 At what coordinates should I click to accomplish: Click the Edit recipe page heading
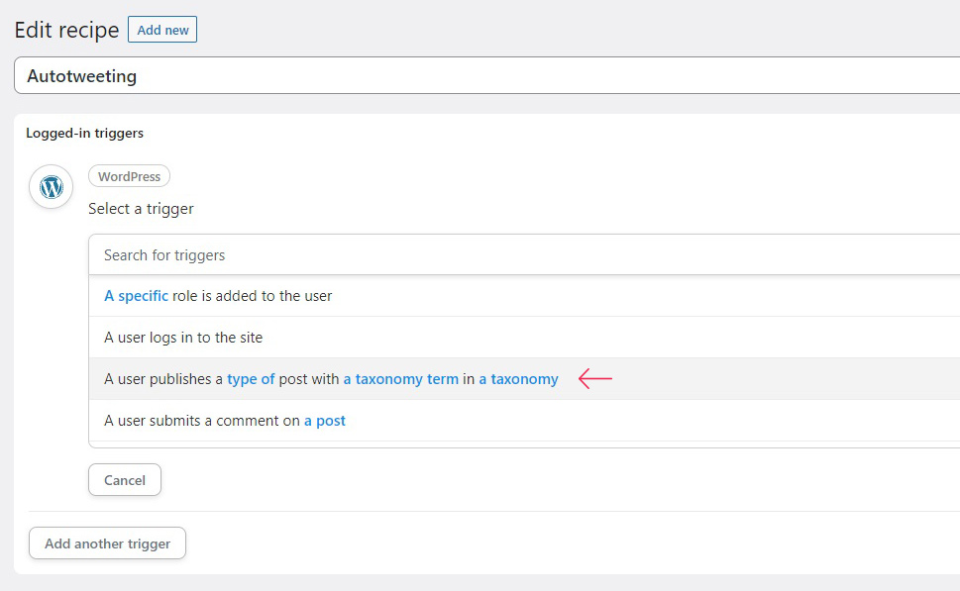pyautogui.click(x=66, y=30)
